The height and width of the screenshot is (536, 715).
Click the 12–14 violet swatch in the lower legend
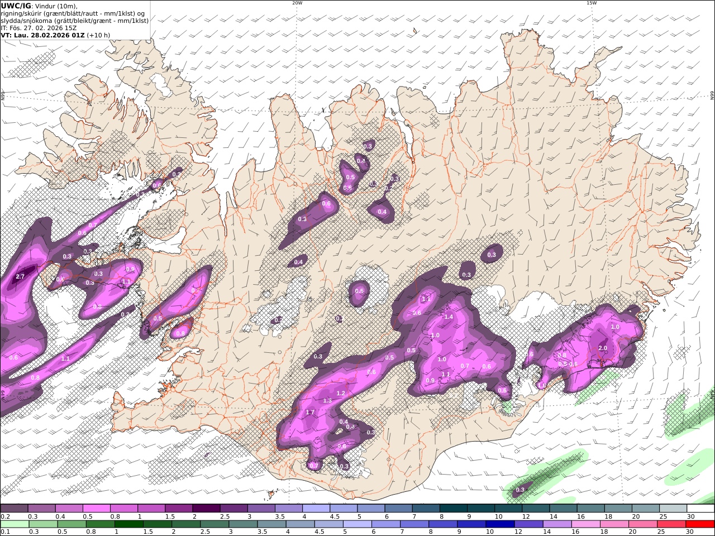coord(528,524)
